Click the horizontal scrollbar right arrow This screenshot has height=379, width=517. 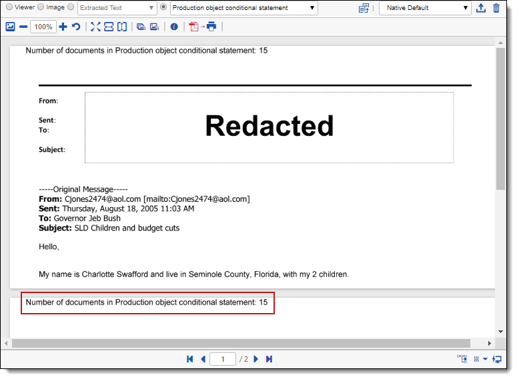[489, 344]
